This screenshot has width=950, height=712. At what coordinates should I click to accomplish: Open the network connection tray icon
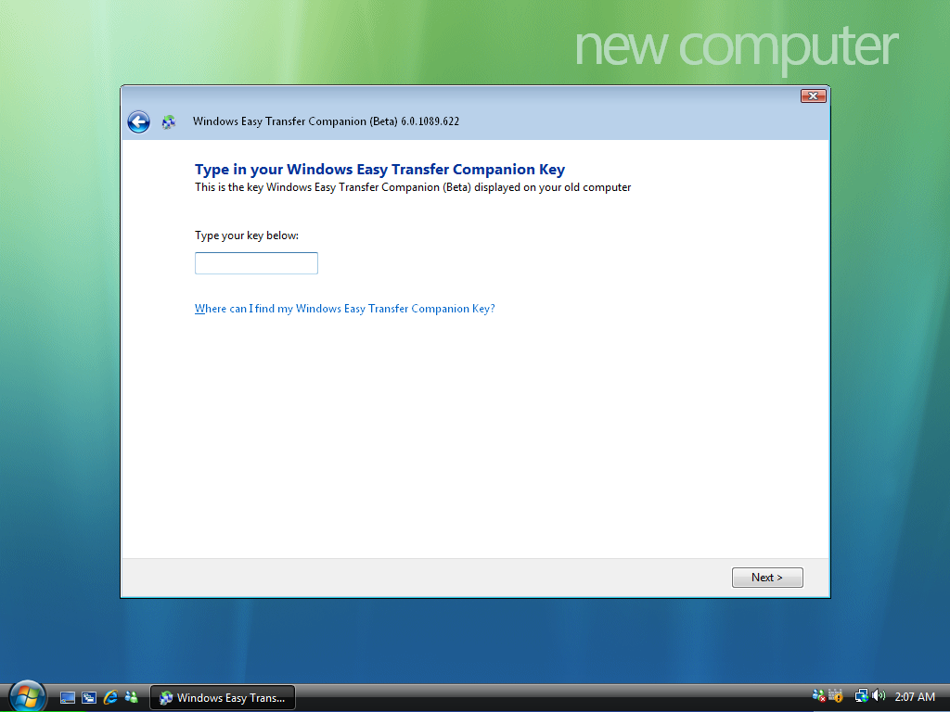[861, 696]
